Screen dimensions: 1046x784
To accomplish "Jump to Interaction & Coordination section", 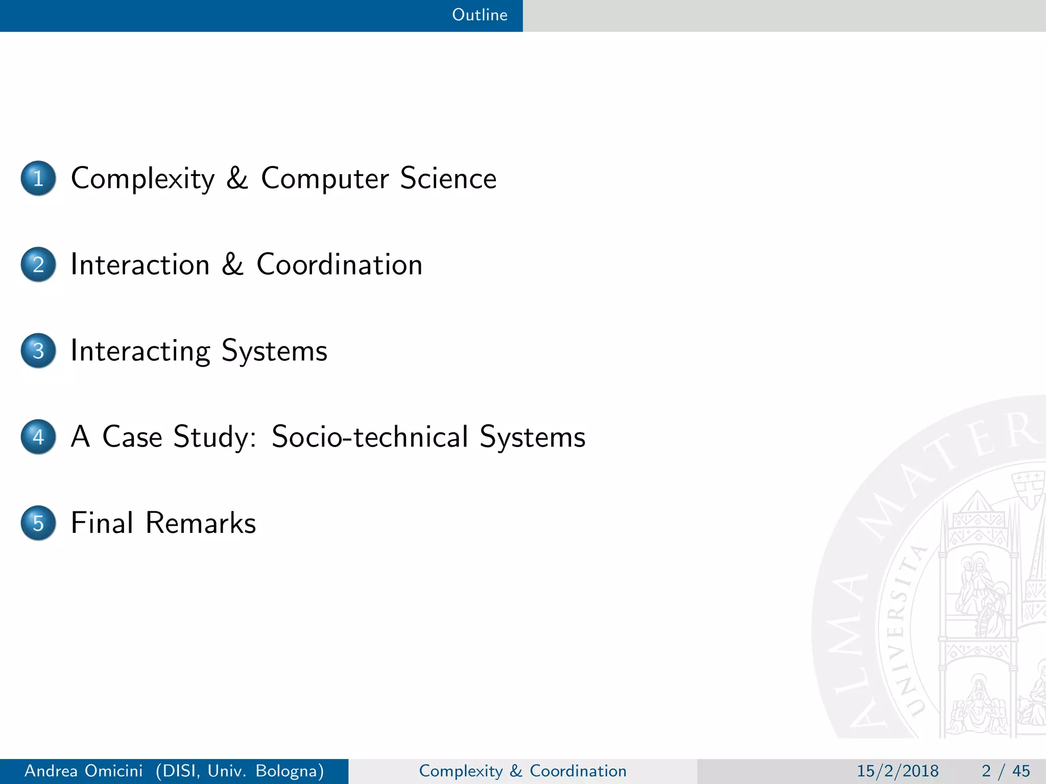I will (246, 264).
